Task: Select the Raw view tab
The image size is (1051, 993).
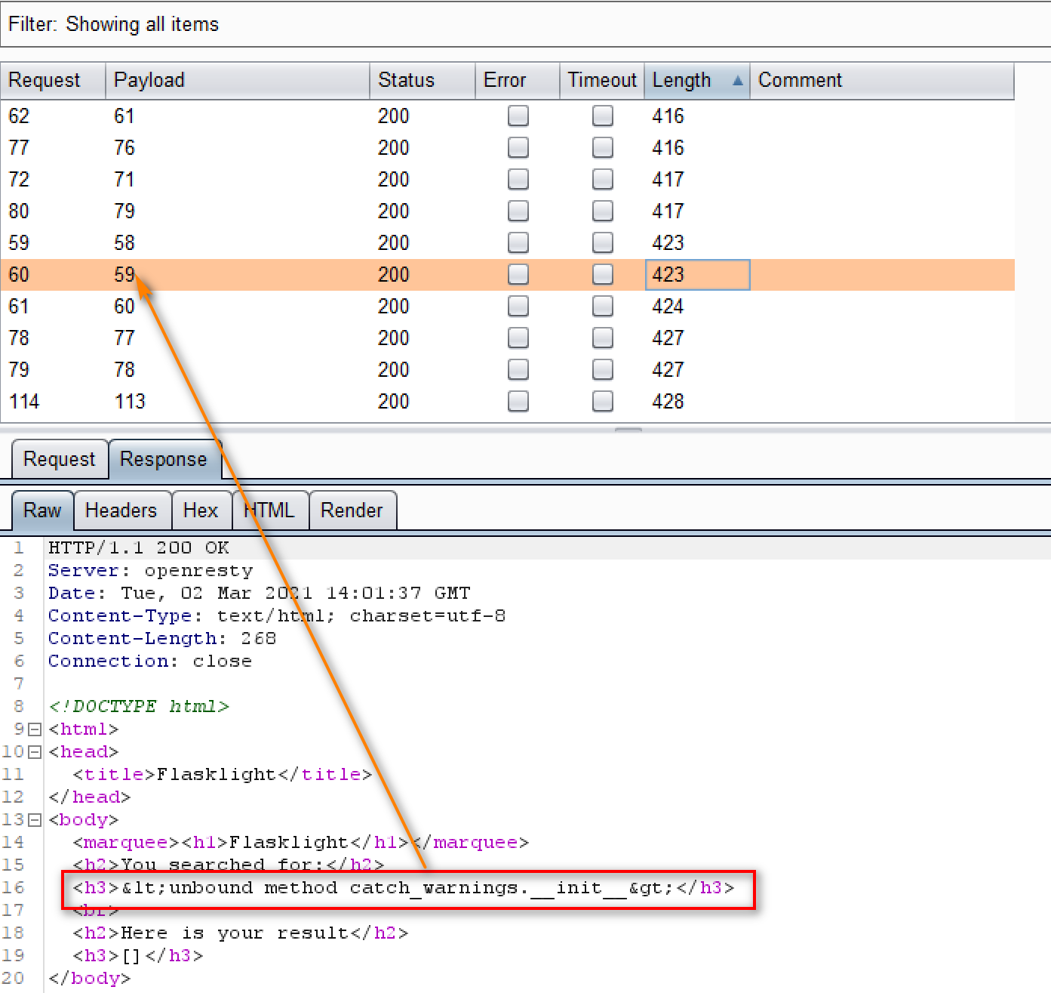Action: click(42, 510)
